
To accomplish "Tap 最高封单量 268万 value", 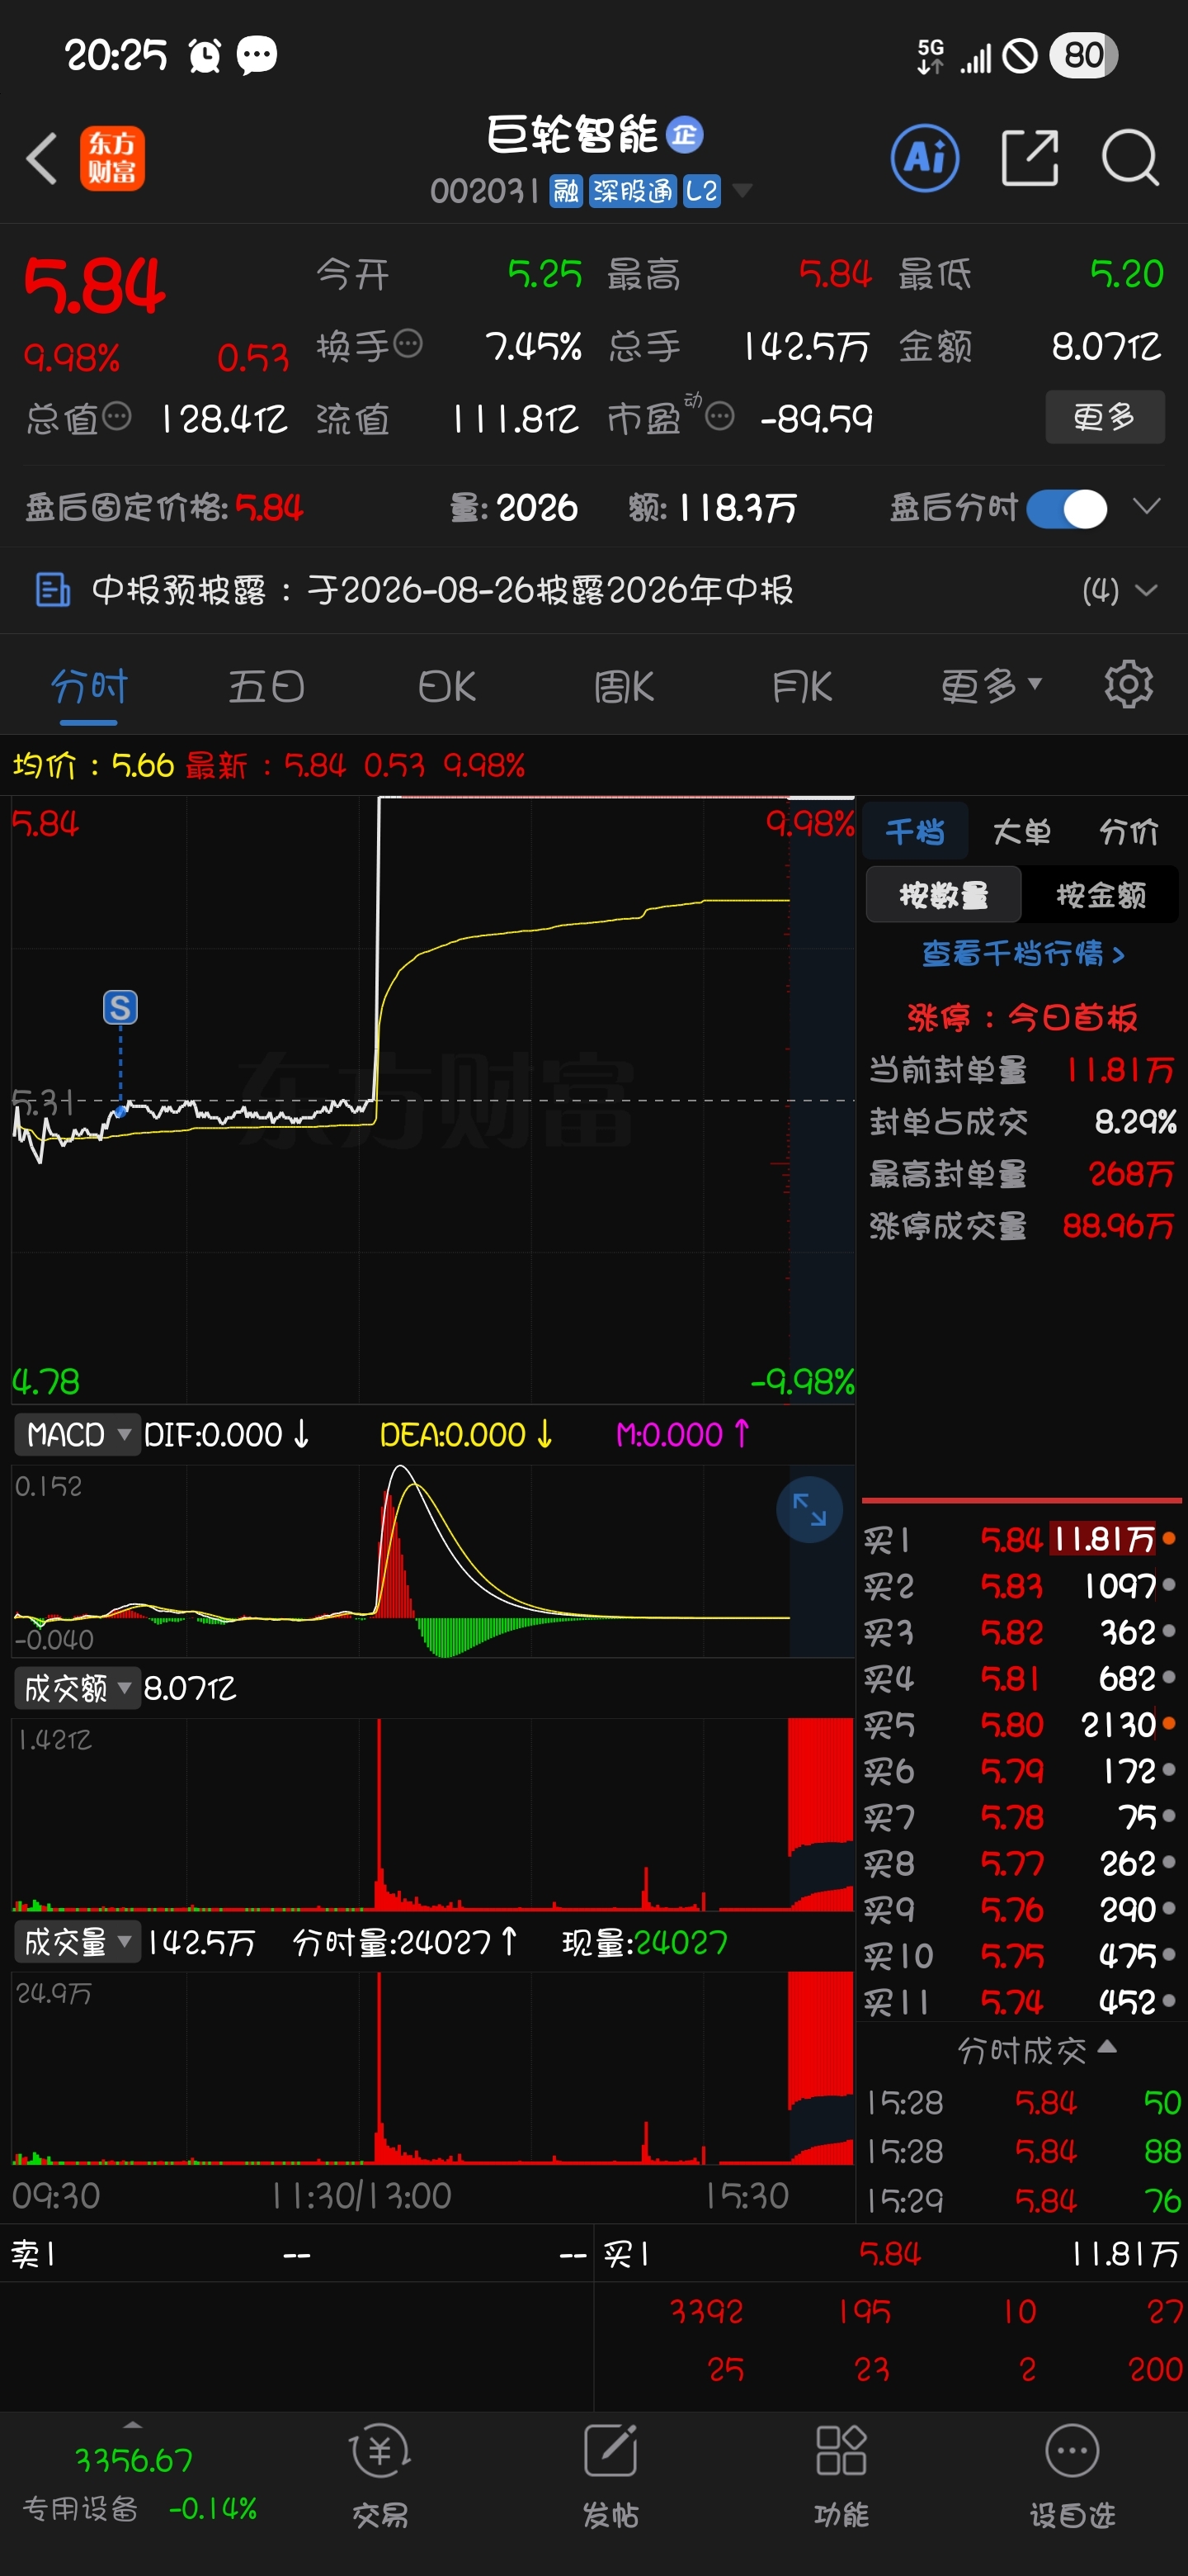I will [x=1131, y=1173].
